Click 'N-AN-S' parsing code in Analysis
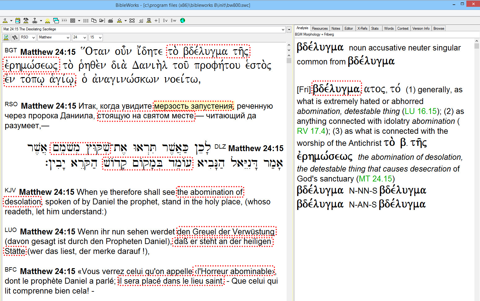The width and height of the screenshot is (480, 301). pyautogui.click(x=363, y=205)
